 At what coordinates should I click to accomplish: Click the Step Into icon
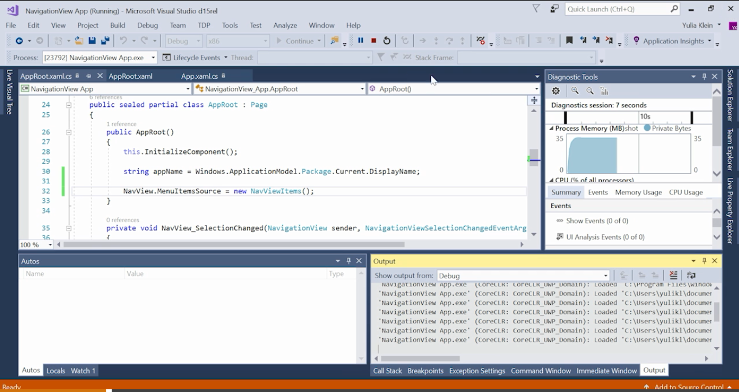pos(436,41)
